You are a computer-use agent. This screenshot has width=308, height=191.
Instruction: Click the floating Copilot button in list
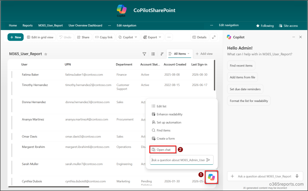pos(211,177)
